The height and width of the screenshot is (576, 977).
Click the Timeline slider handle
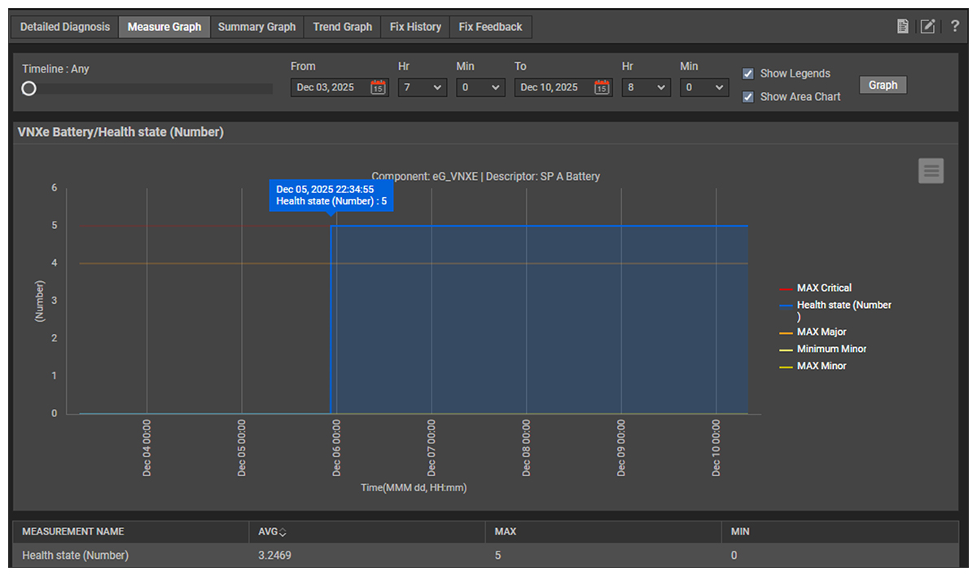pos(29,89)
